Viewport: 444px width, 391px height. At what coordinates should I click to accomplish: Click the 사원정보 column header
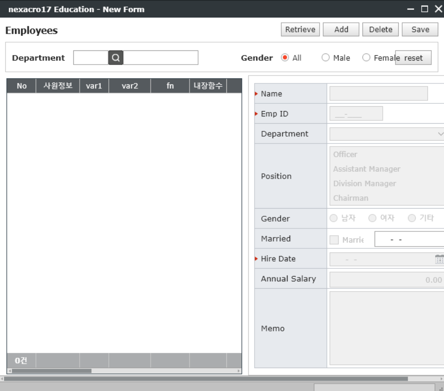[58, 86]
